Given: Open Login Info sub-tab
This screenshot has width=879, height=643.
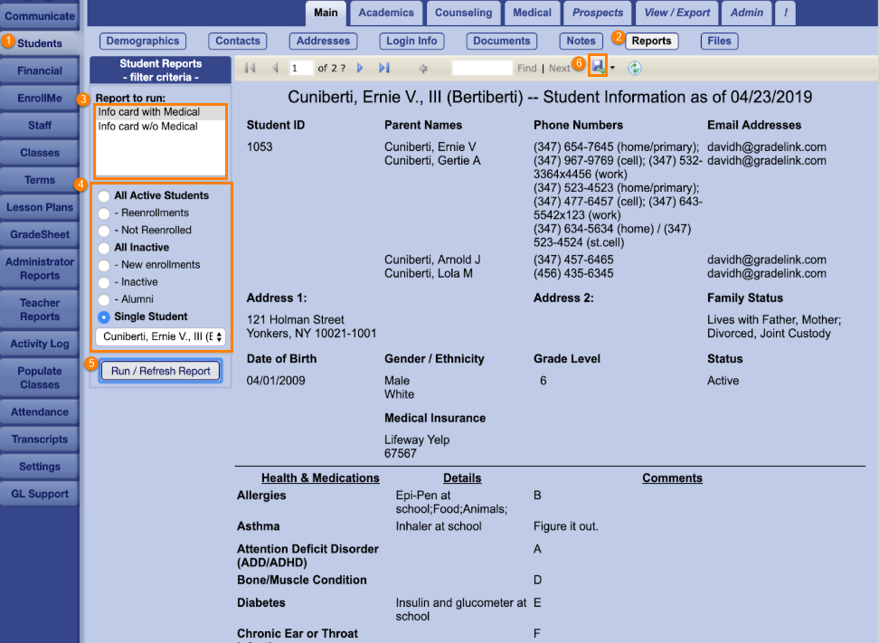Looking at the screenshot, I should click(x=411, y=41).
